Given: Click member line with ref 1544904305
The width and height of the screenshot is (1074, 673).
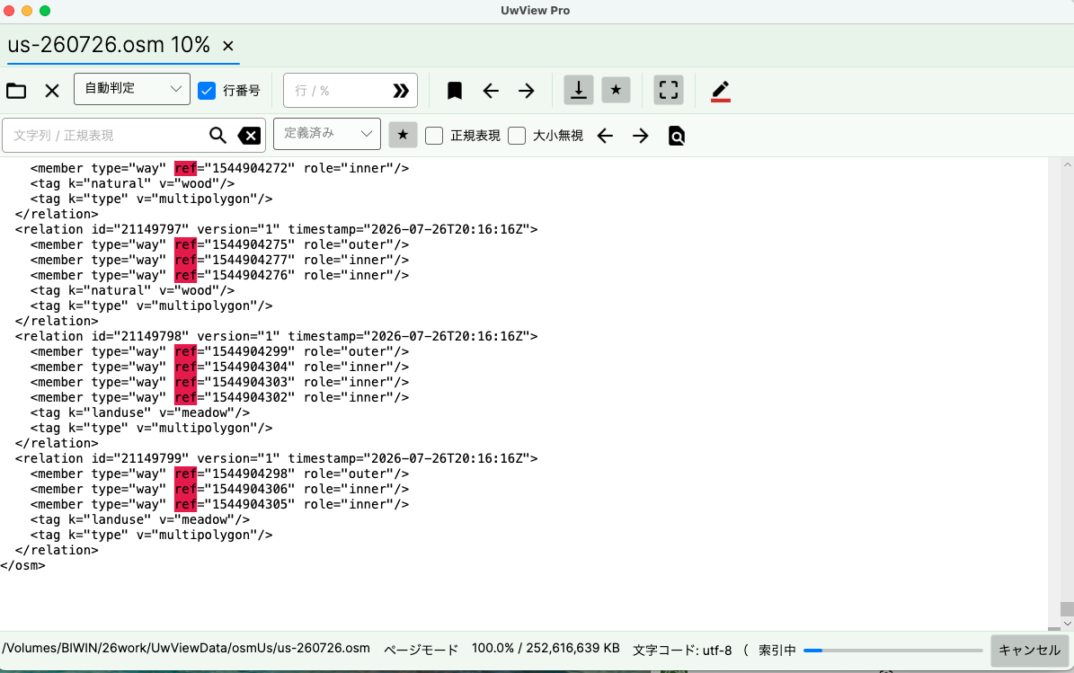Looking at the screenshot, I should coord(220,504).
